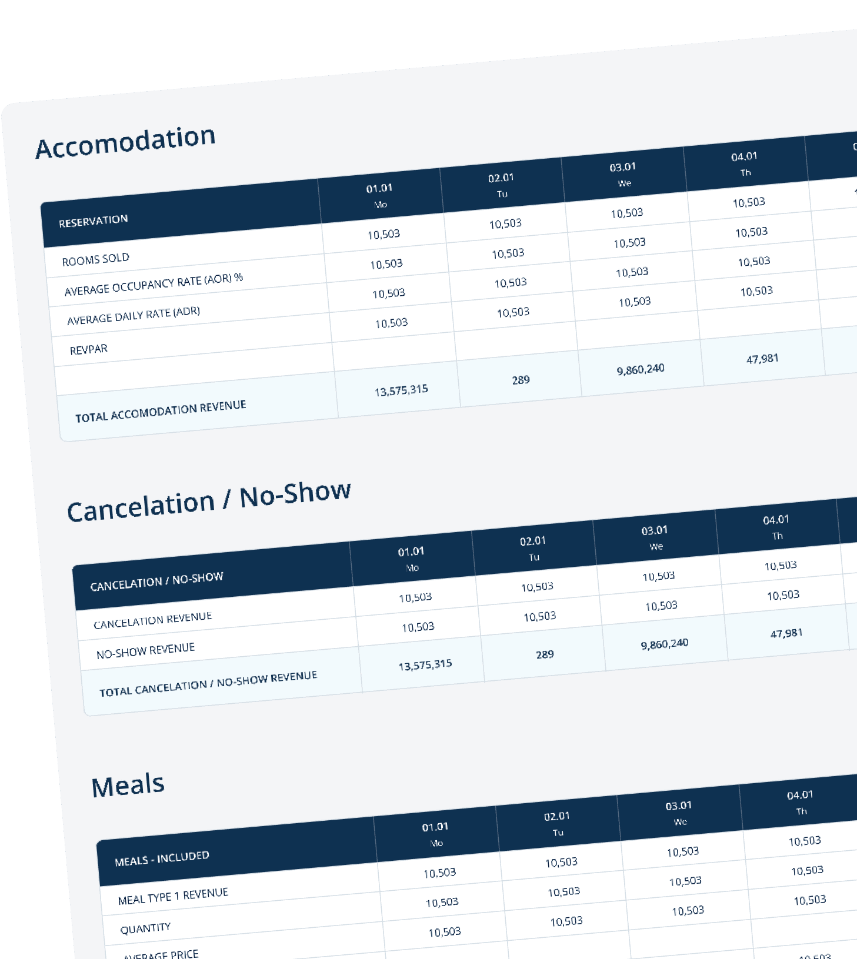
Task: Click 02.01 Tu header in Cancelation table
Action: pos(533,549)
